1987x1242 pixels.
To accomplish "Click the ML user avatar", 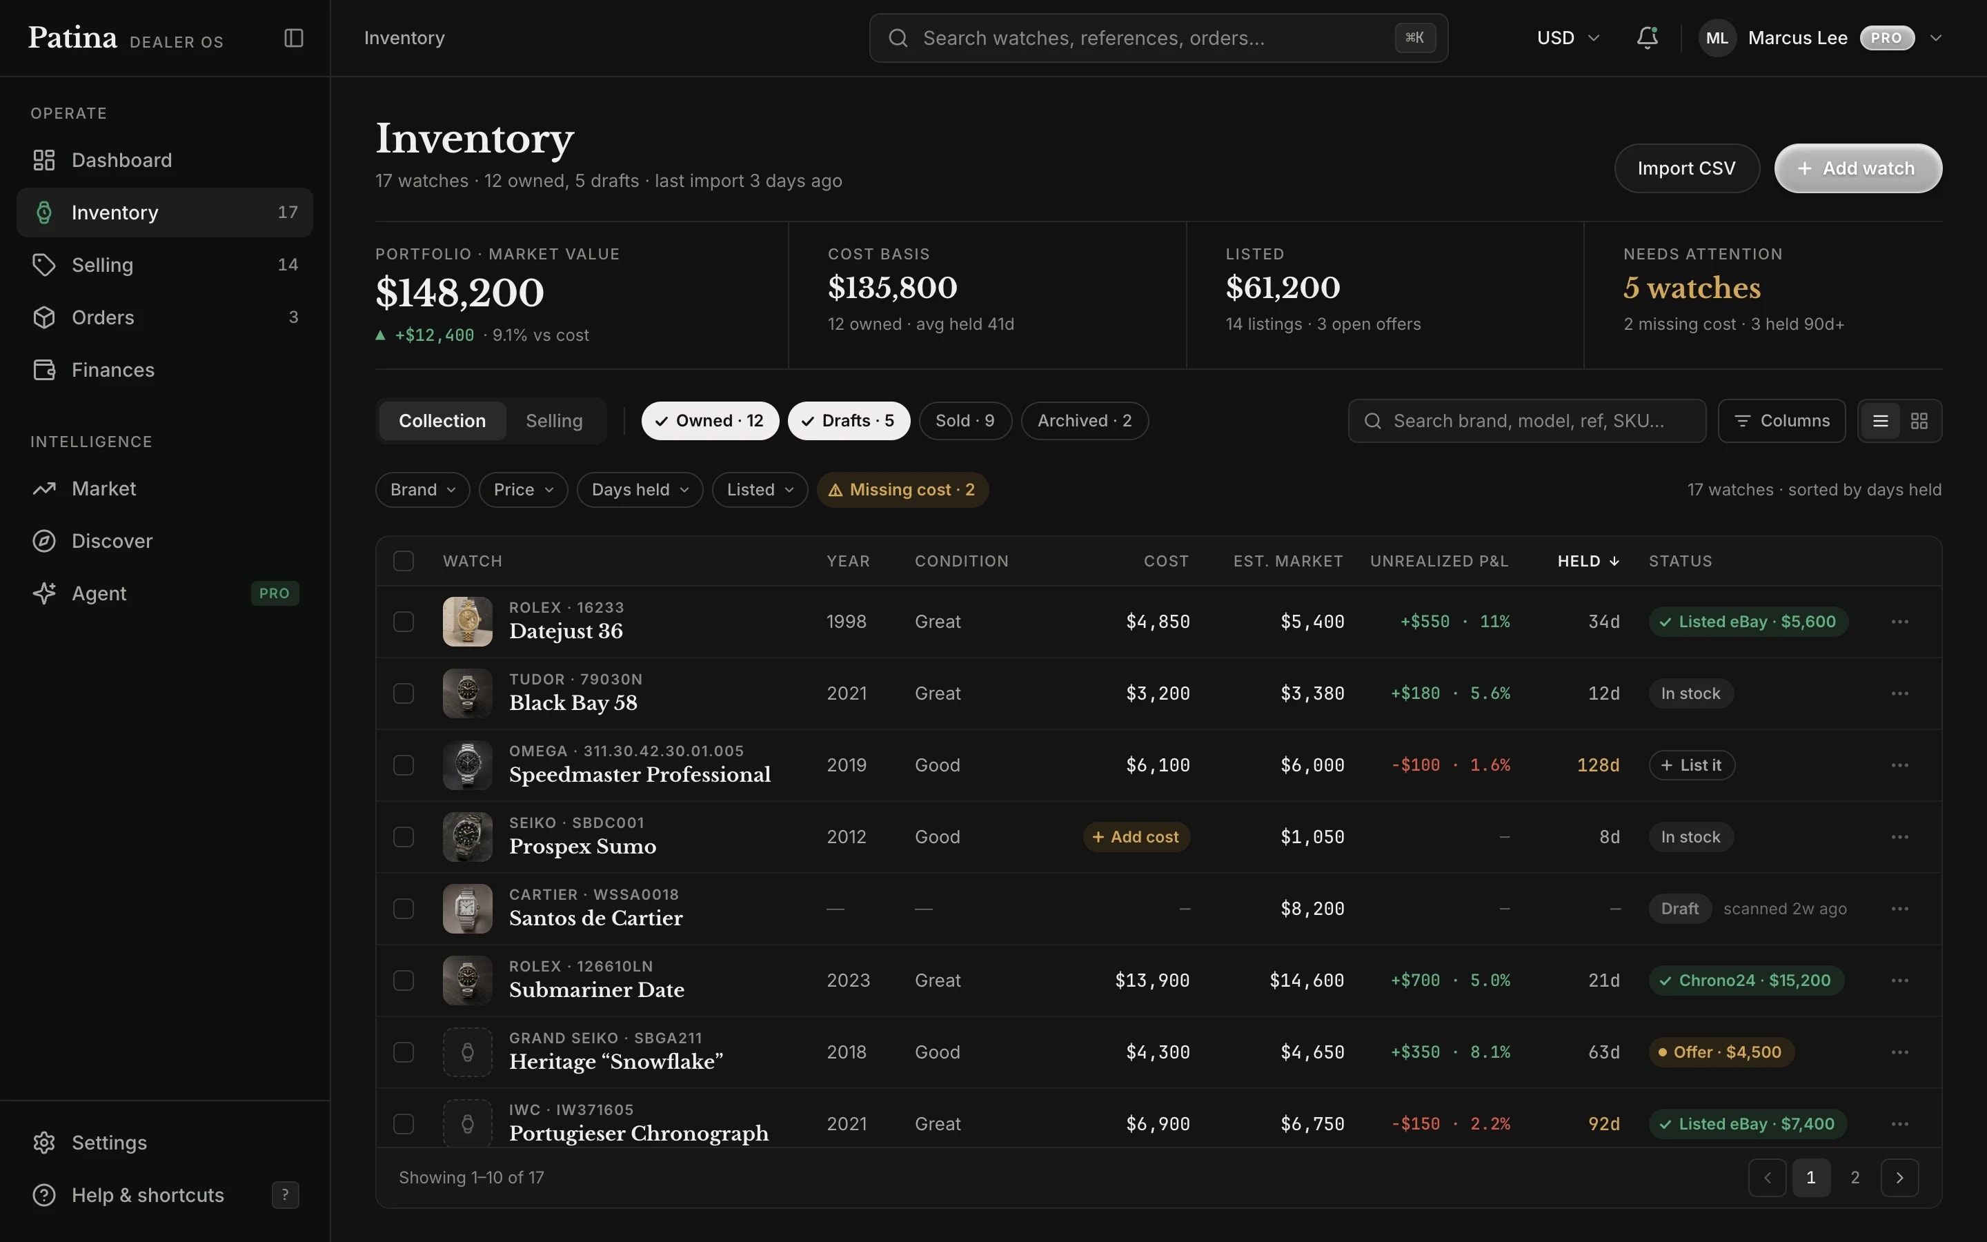I will [x=1717, y=38].
